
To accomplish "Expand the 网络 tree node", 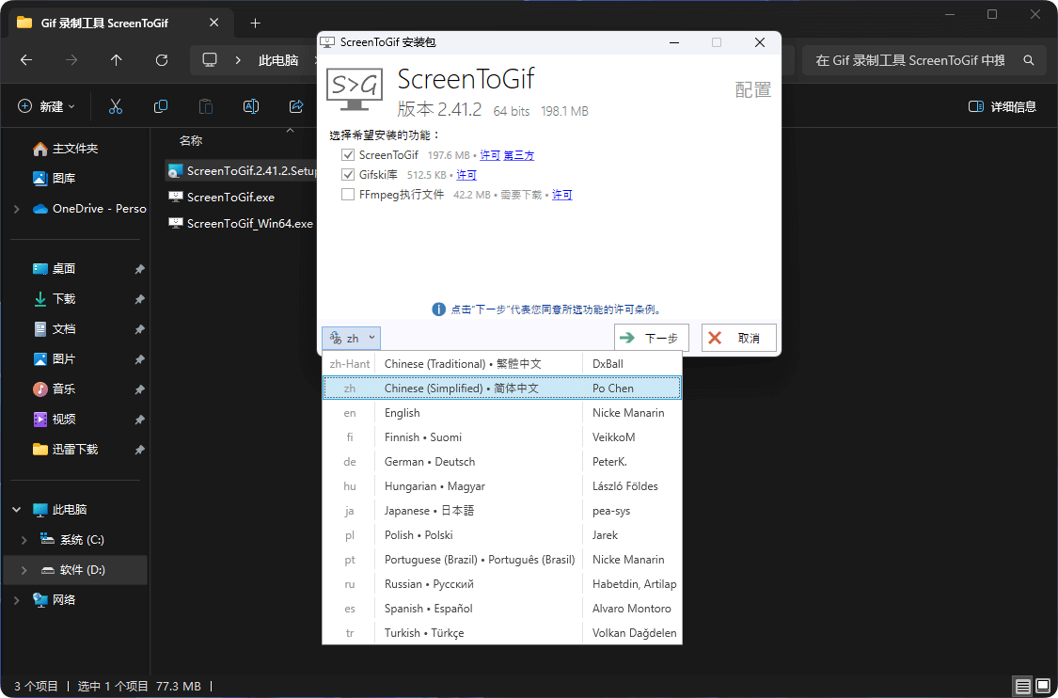I will coord(17,600).
